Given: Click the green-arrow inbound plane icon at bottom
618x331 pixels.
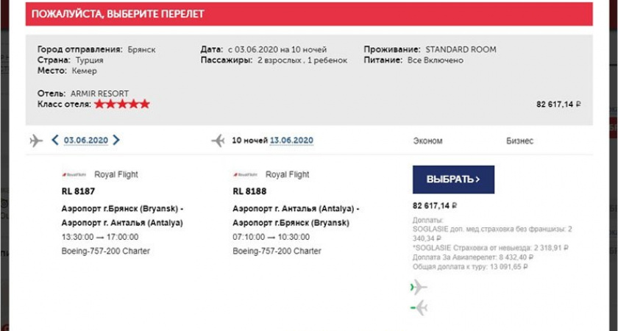Looking at the screenshot, I should tap(419, 308).
